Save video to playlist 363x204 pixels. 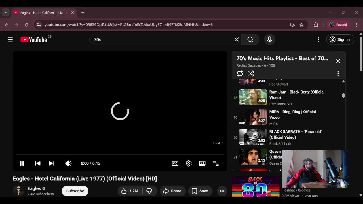click(200, 191)
